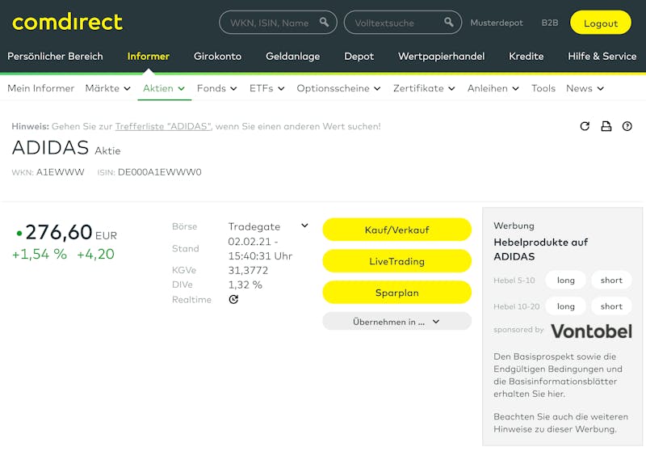Screen dimensions: 646x464
Task: Open the Depot menu
Action: [359, 57]
